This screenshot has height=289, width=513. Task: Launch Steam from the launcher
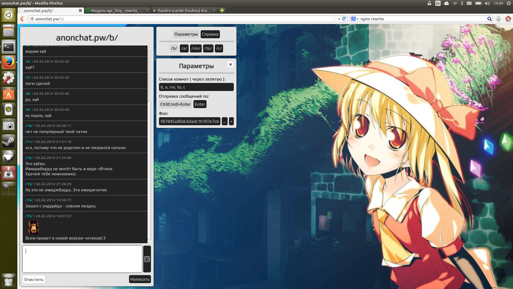pos(9,141)
